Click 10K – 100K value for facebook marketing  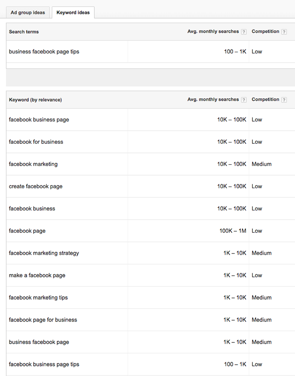point(231,164)
